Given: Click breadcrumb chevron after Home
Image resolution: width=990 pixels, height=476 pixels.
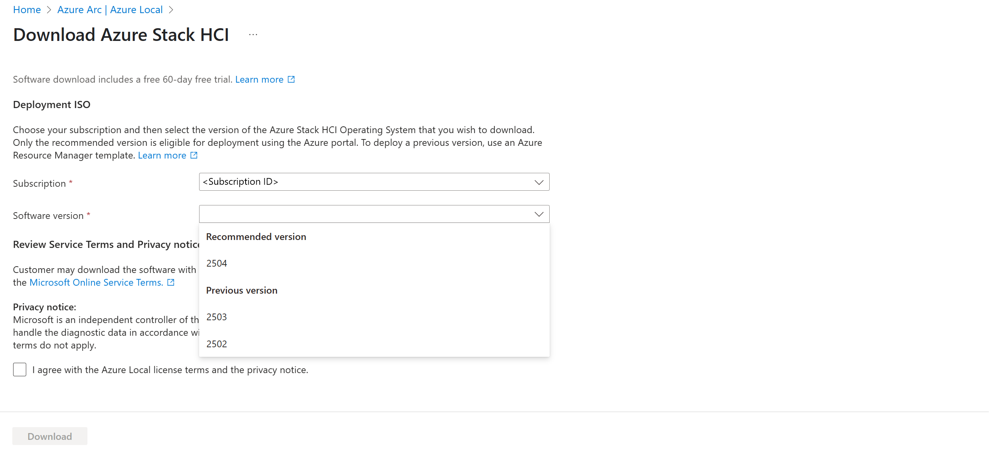Looking at the screenshot, I should [49, 10].
